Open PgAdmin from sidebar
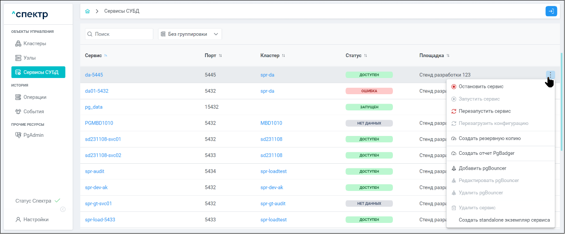The height and width of the screenshot is (234, 565). 33,135
